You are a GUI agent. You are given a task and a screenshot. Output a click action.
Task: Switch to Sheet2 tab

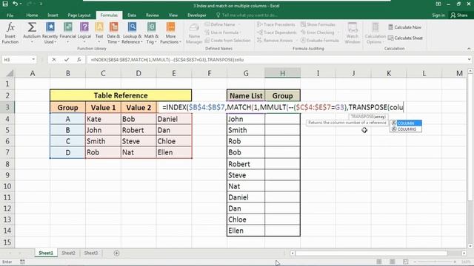pos(69,253)
